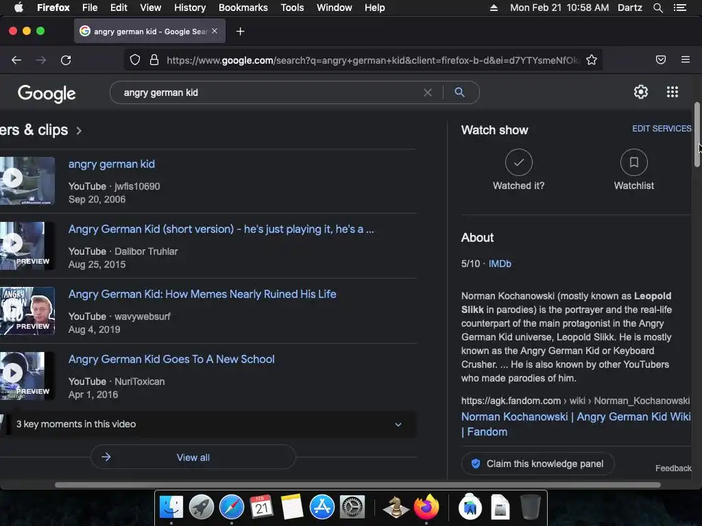Open the Save to Pocket icon
Viewport: 702px width, 526px height.
[660, 60]
